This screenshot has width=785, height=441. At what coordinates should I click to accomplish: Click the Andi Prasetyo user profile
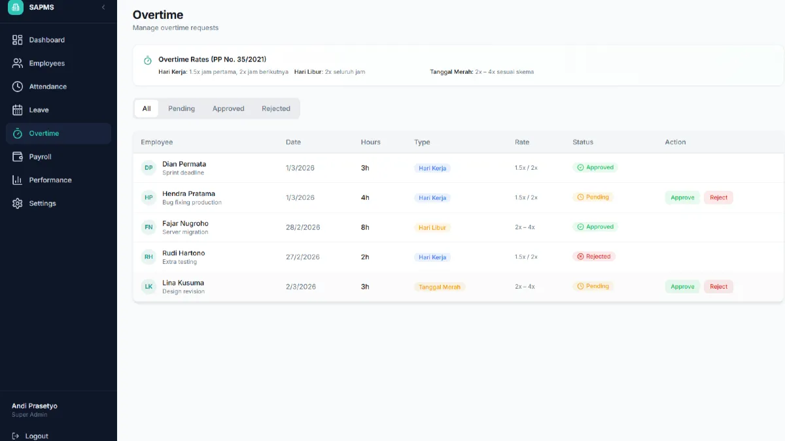tap(35, 410)
